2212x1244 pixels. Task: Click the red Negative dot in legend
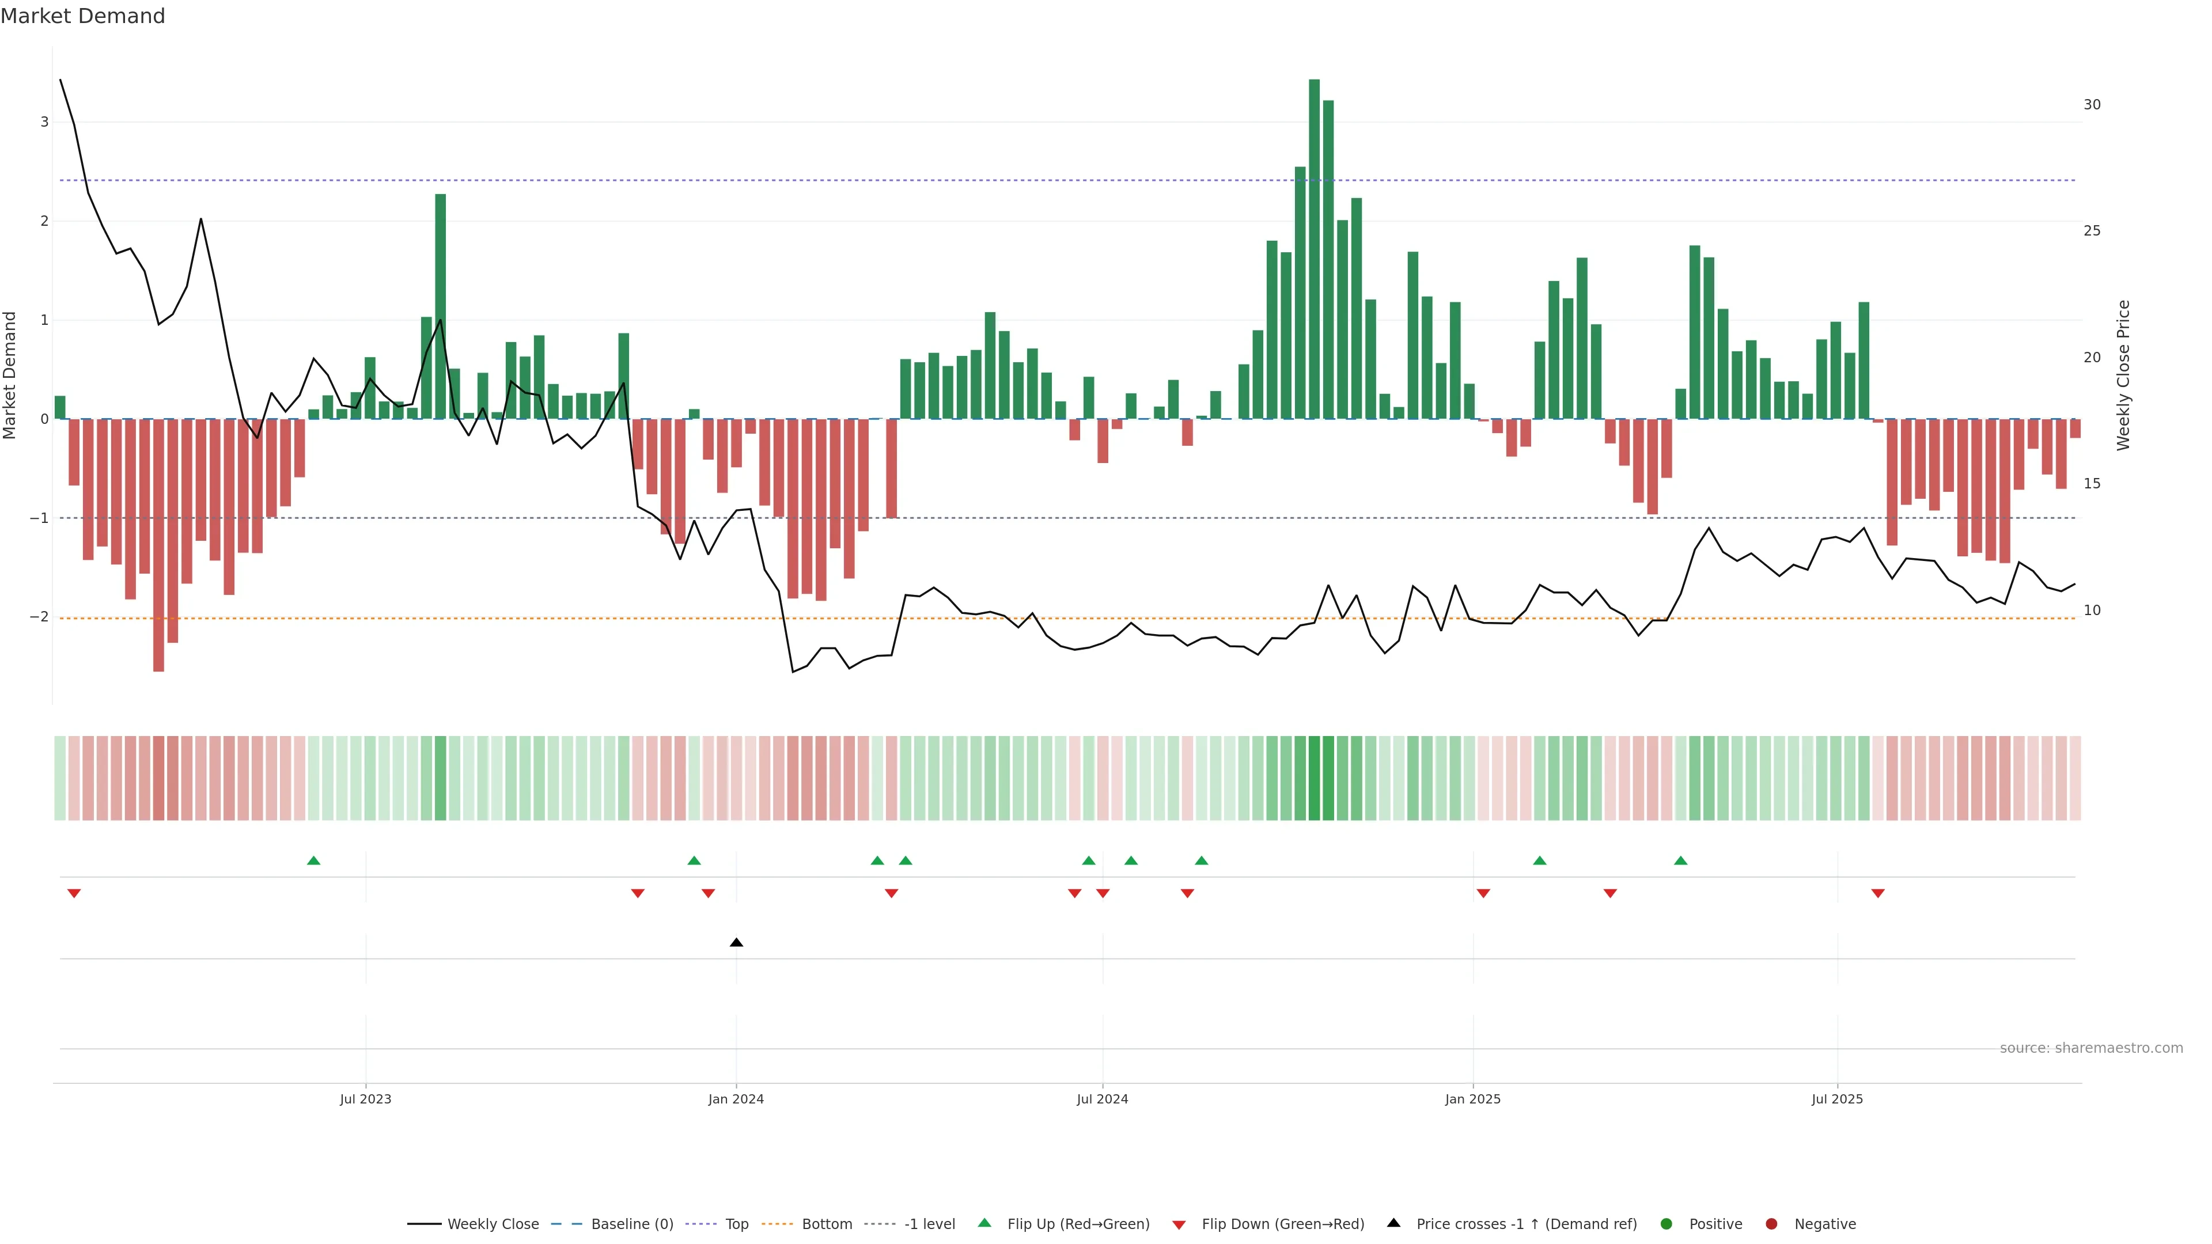pyautogui.click(x=1771, y=1224)
